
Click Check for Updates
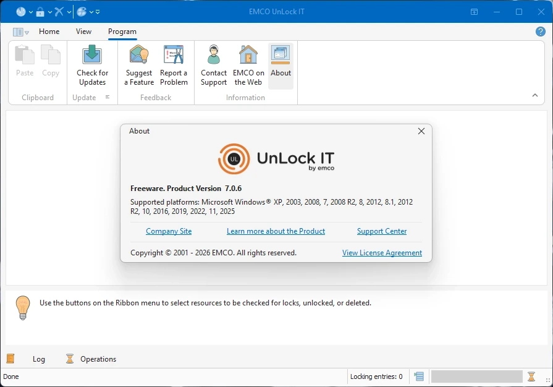tap(93, 66)
